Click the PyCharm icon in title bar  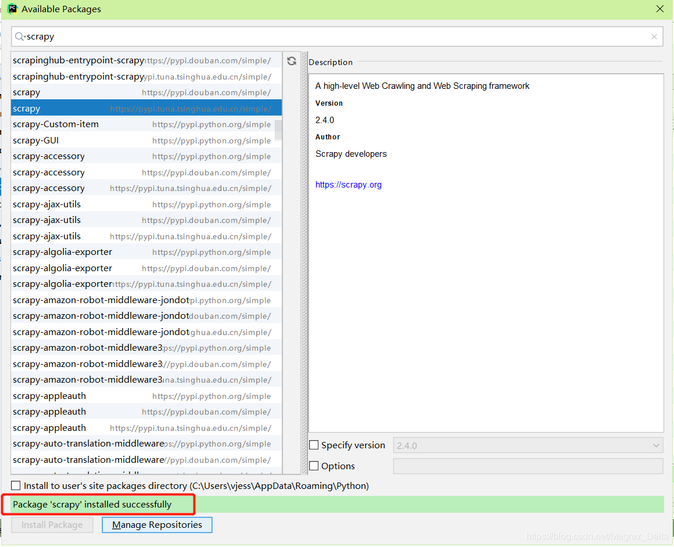pos(12,9)
